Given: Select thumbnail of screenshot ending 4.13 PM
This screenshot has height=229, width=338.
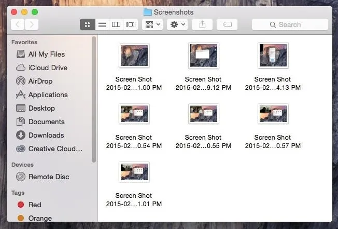Looking at the screenshot, I should point(273,56).
